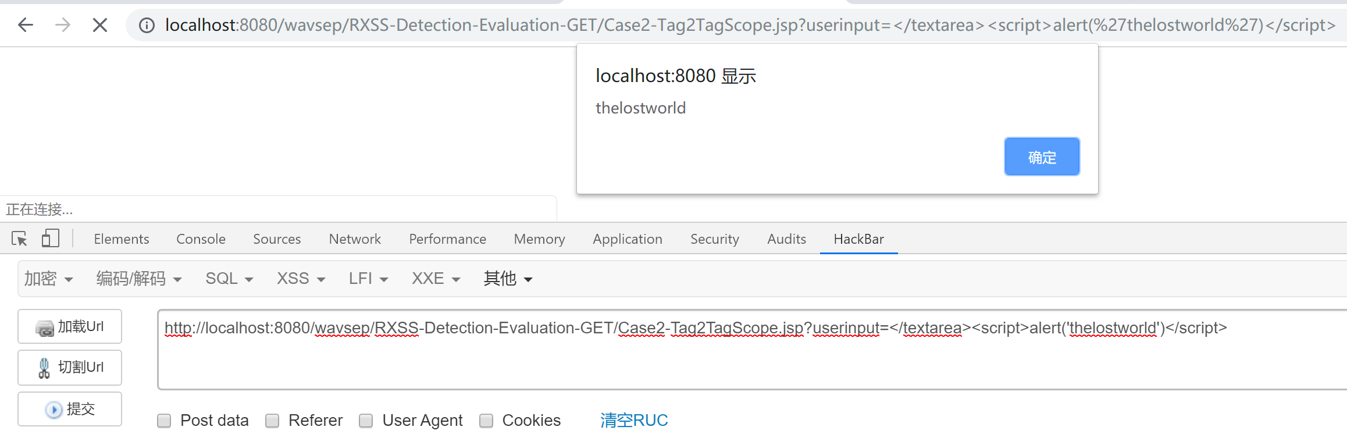The height and width of the screenshot is (434, 1347).
Task: Click the 清空RUC link
Action: pyautogui.click(x=633, y=420)
